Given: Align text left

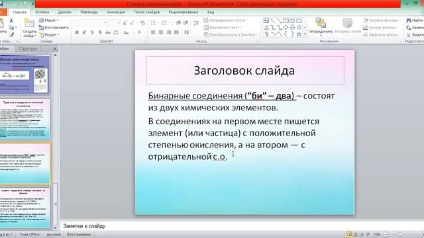Looking at the screenshot, I should point(153,32).
